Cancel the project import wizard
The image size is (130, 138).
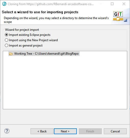click(115, 131)
